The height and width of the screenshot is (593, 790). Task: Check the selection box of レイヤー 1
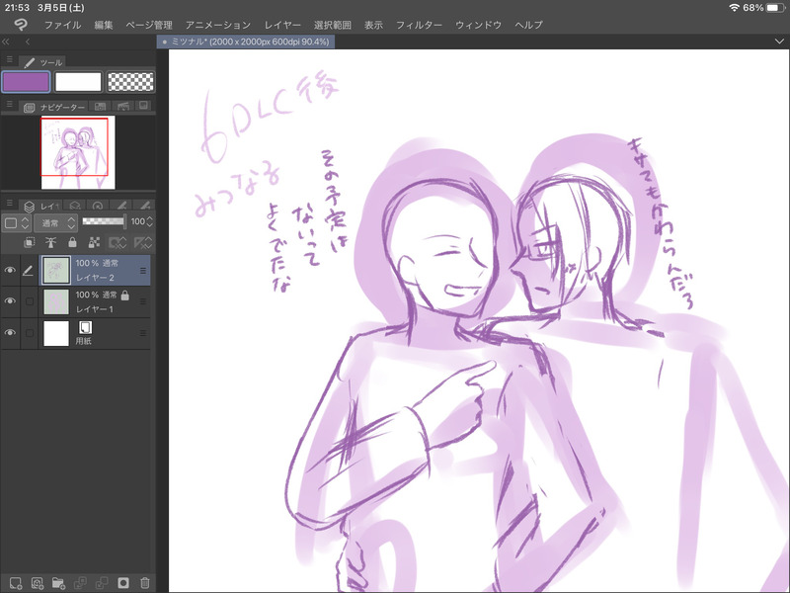[x=30, y=301]
